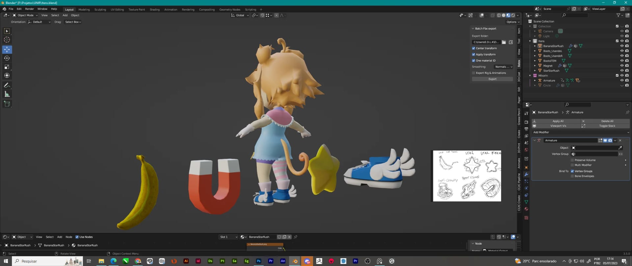Image resolution: width=632 pixels, height=266 pixels.
Task: Open Photoshop from the Windows taskbar
Action: pos(259,261)
